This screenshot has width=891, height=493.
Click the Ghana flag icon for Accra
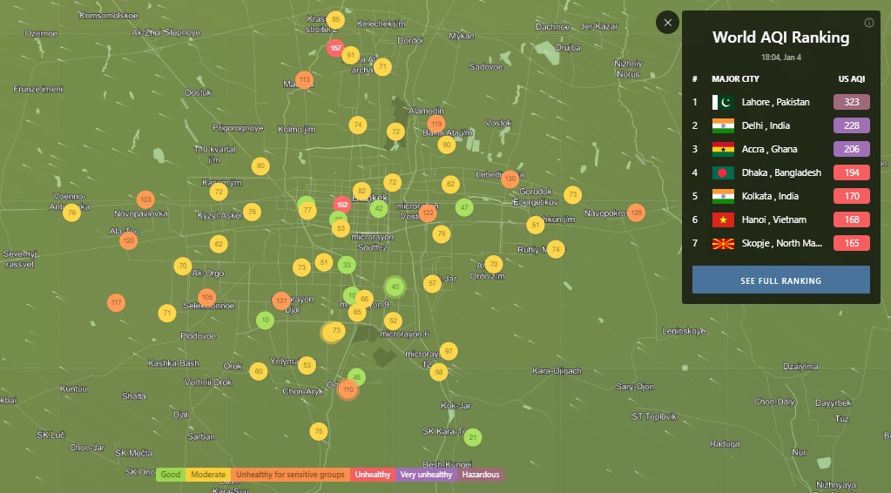(723, 149)
